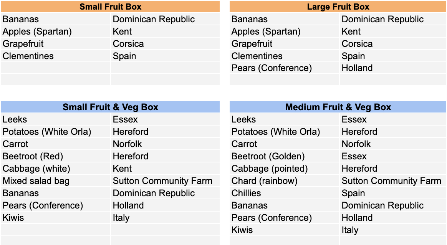
Task: Select the Chillies cell
Action: point(284,193)
